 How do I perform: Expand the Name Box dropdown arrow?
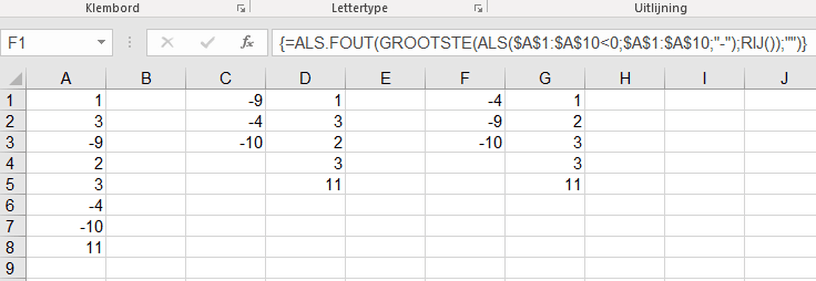tap(101, 42)
